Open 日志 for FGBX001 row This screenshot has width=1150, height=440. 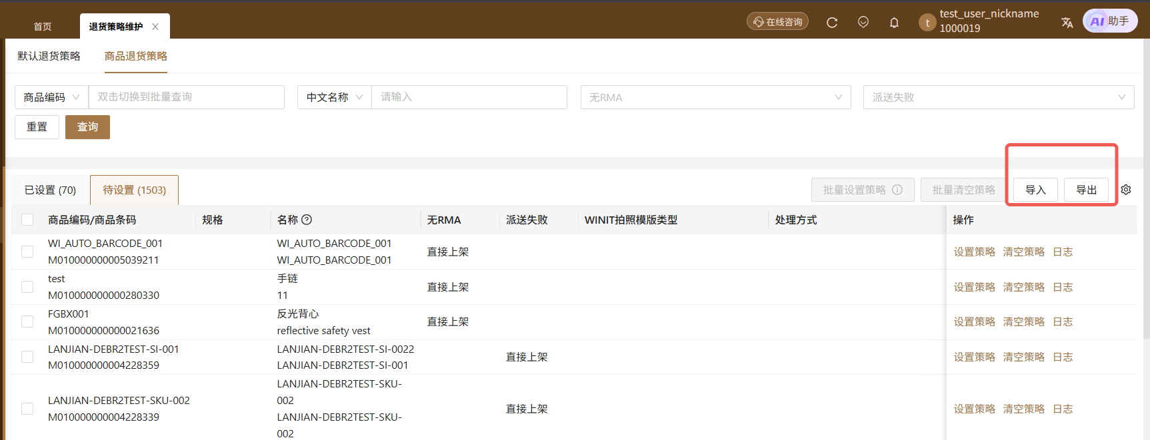[x=1063, y=322]
